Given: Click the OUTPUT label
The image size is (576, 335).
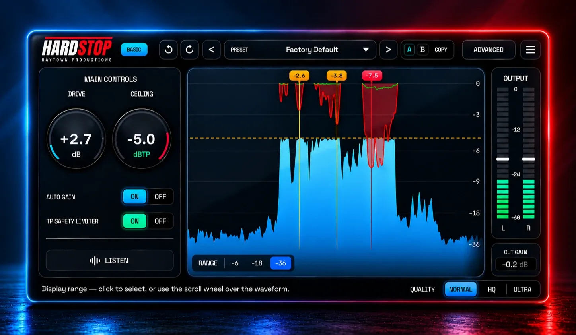Looking at the screenshot, I should 516,78.
